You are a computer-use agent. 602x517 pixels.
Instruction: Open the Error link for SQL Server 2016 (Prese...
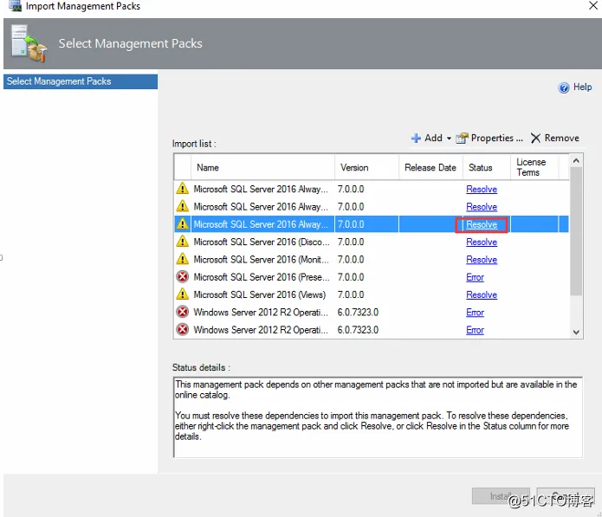(x=475, y=277)
